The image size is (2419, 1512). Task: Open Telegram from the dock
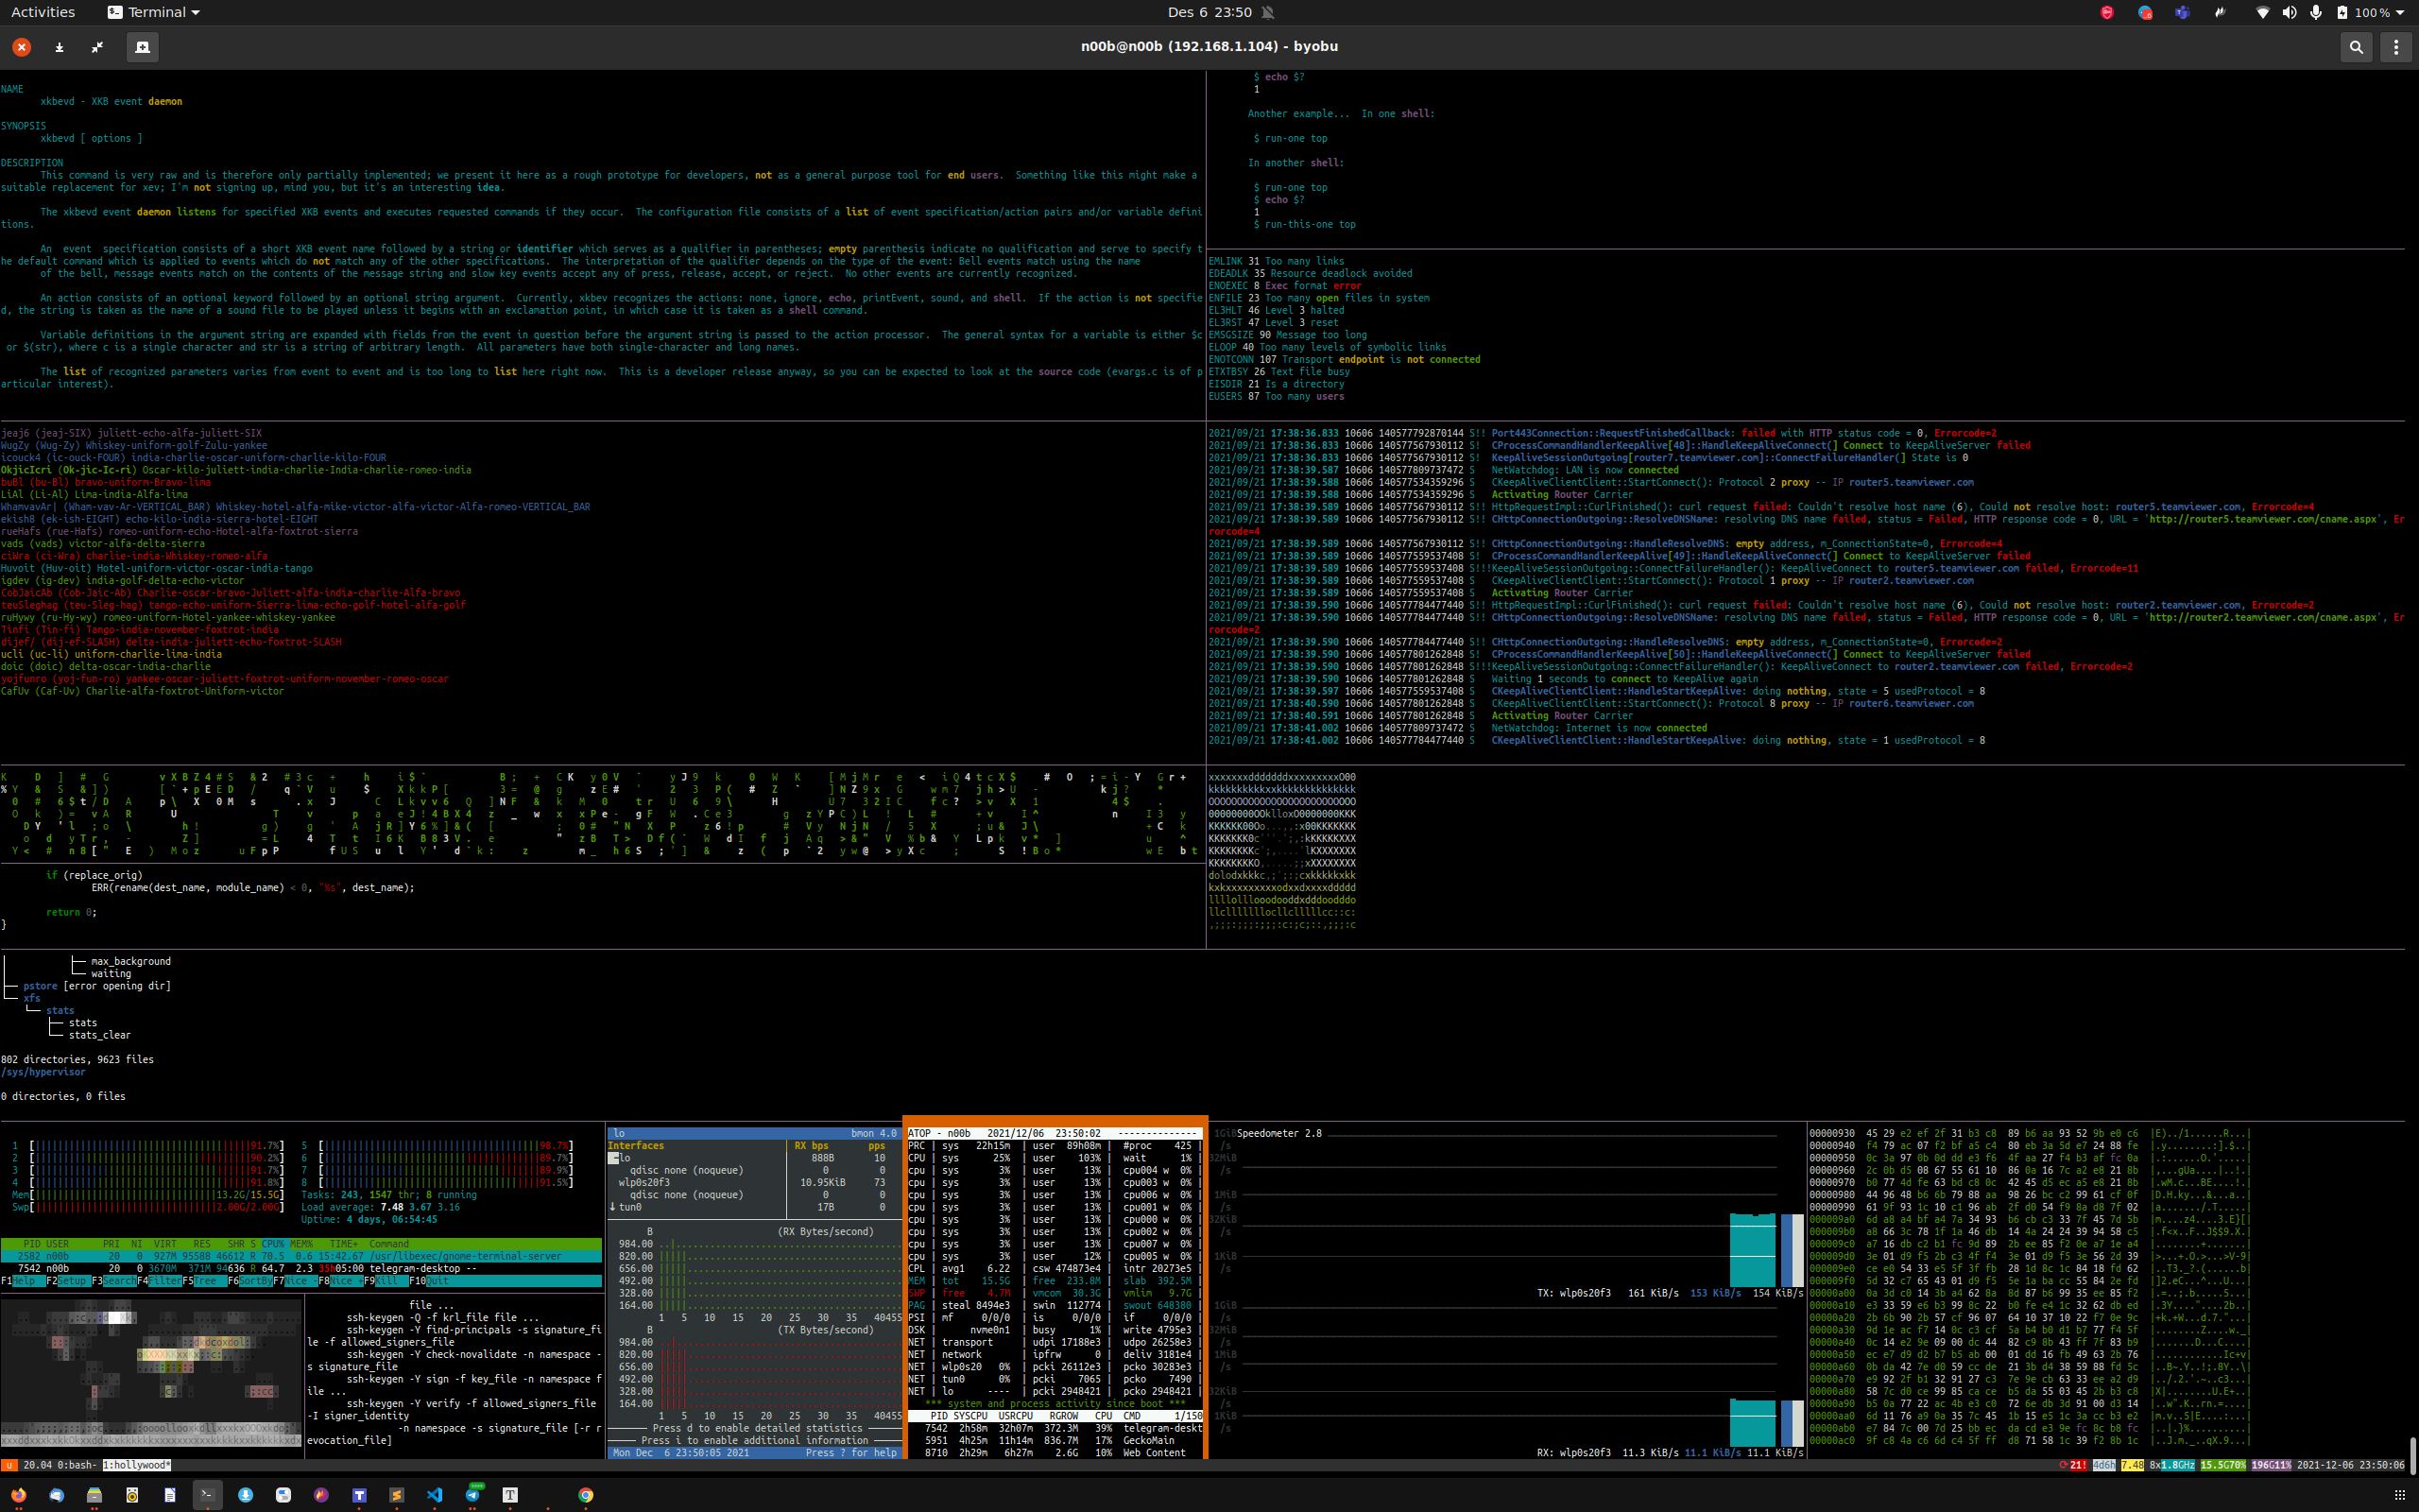coord(472,1497)
